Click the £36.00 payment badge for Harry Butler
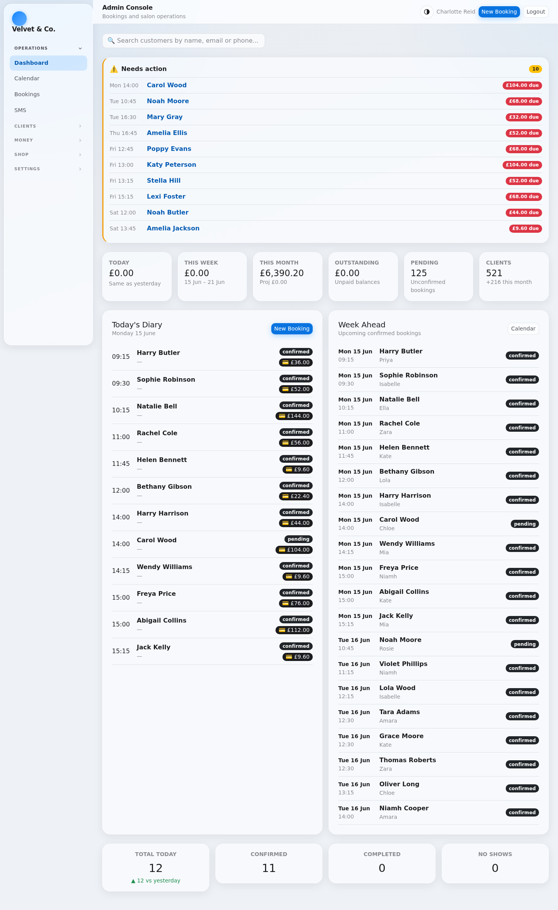558x910 pixels. (x=296, y=362)
